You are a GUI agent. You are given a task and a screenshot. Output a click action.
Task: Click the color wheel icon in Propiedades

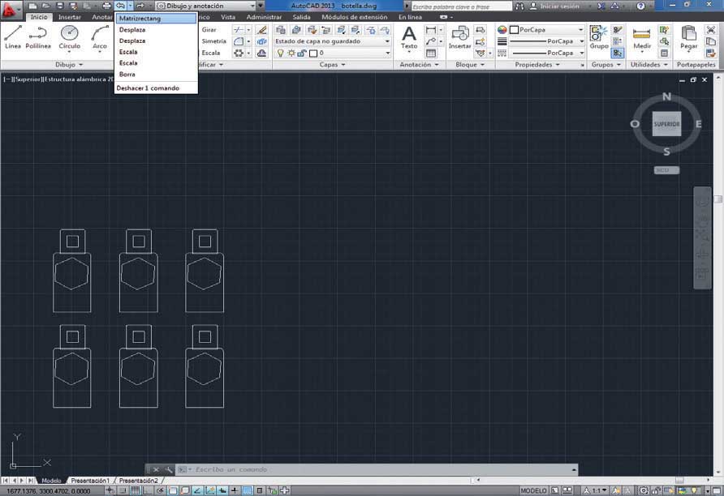click(502, 29)
